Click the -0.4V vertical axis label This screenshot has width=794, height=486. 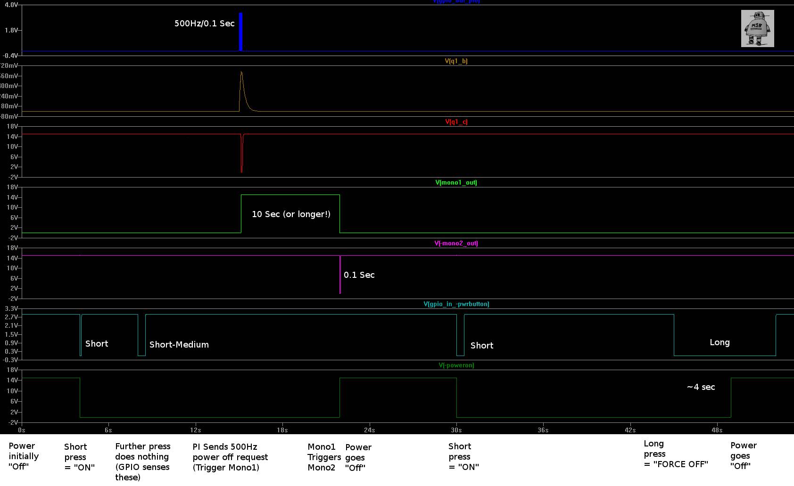[9, 56]
